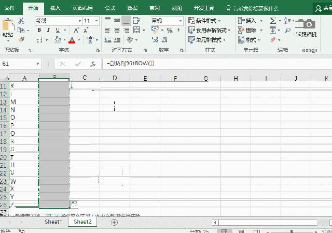This screenshot has width=332, height=233.
Task: Click the Share button
Action: 323,8
